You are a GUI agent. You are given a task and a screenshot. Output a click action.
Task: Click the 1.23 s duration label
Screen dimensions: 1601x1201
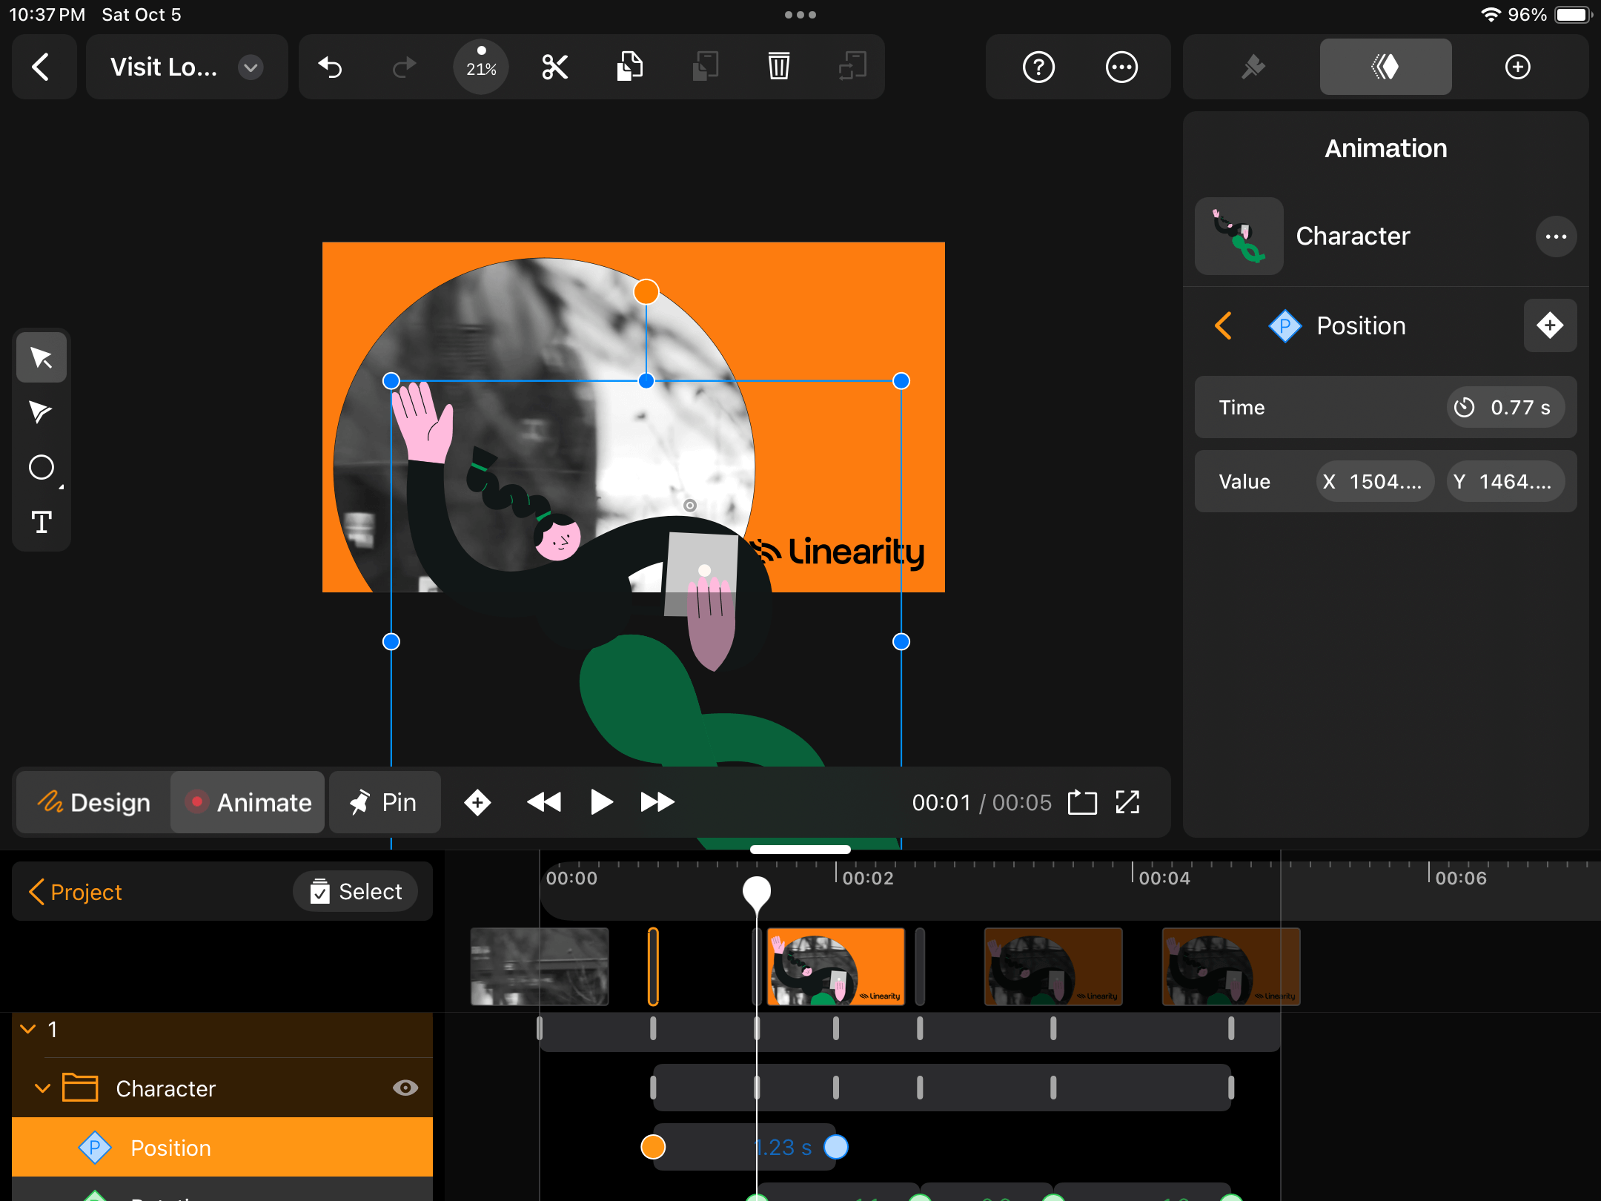tap(783, 1147)
